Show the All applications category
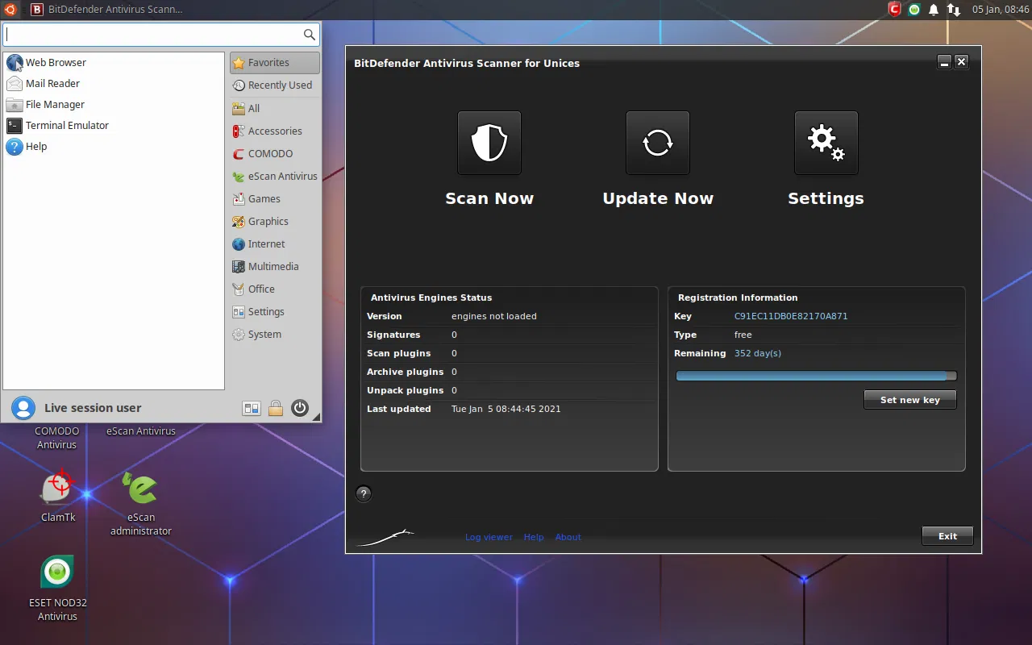Viewport: 1032px width, 645px height. [275, 108]
